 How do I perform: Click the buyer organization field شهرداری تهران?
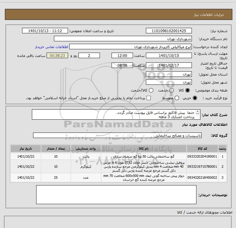point(123,39)
